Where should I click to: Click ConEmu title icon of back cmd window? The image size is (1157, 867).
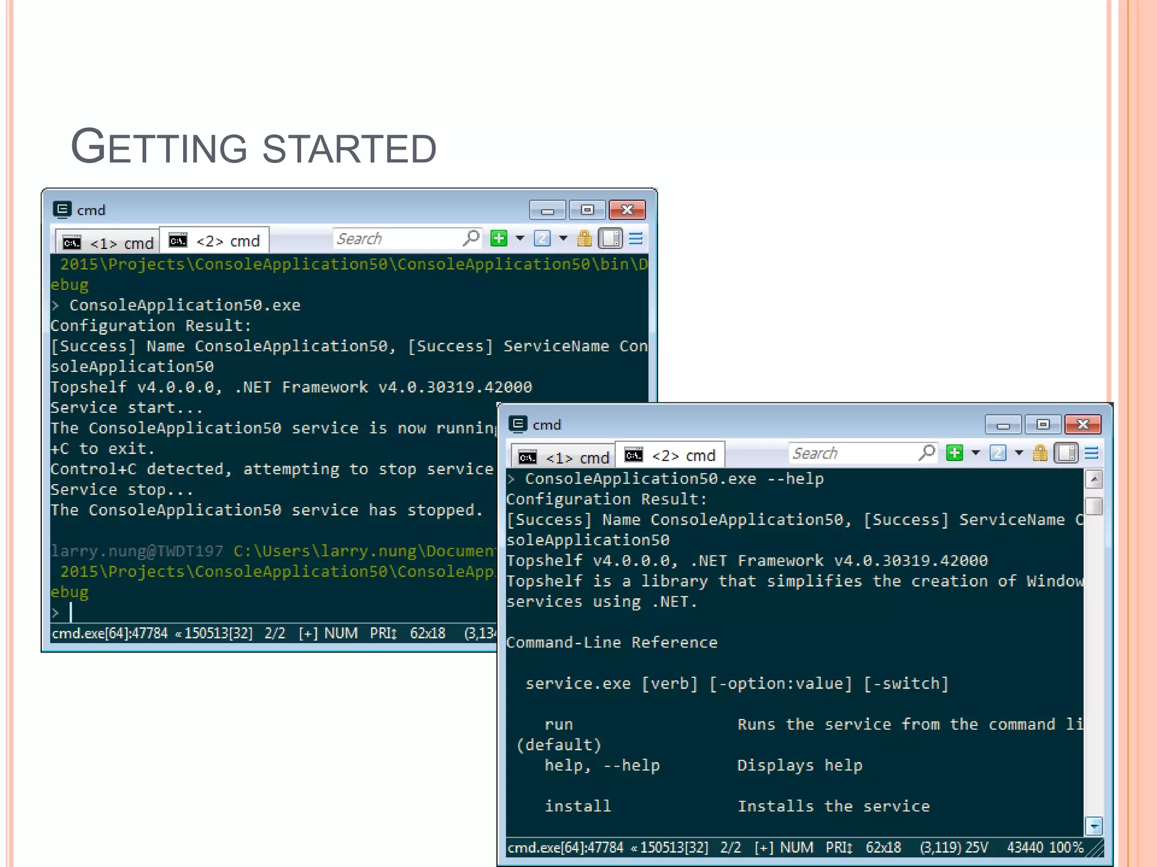(x=62, y=209)
